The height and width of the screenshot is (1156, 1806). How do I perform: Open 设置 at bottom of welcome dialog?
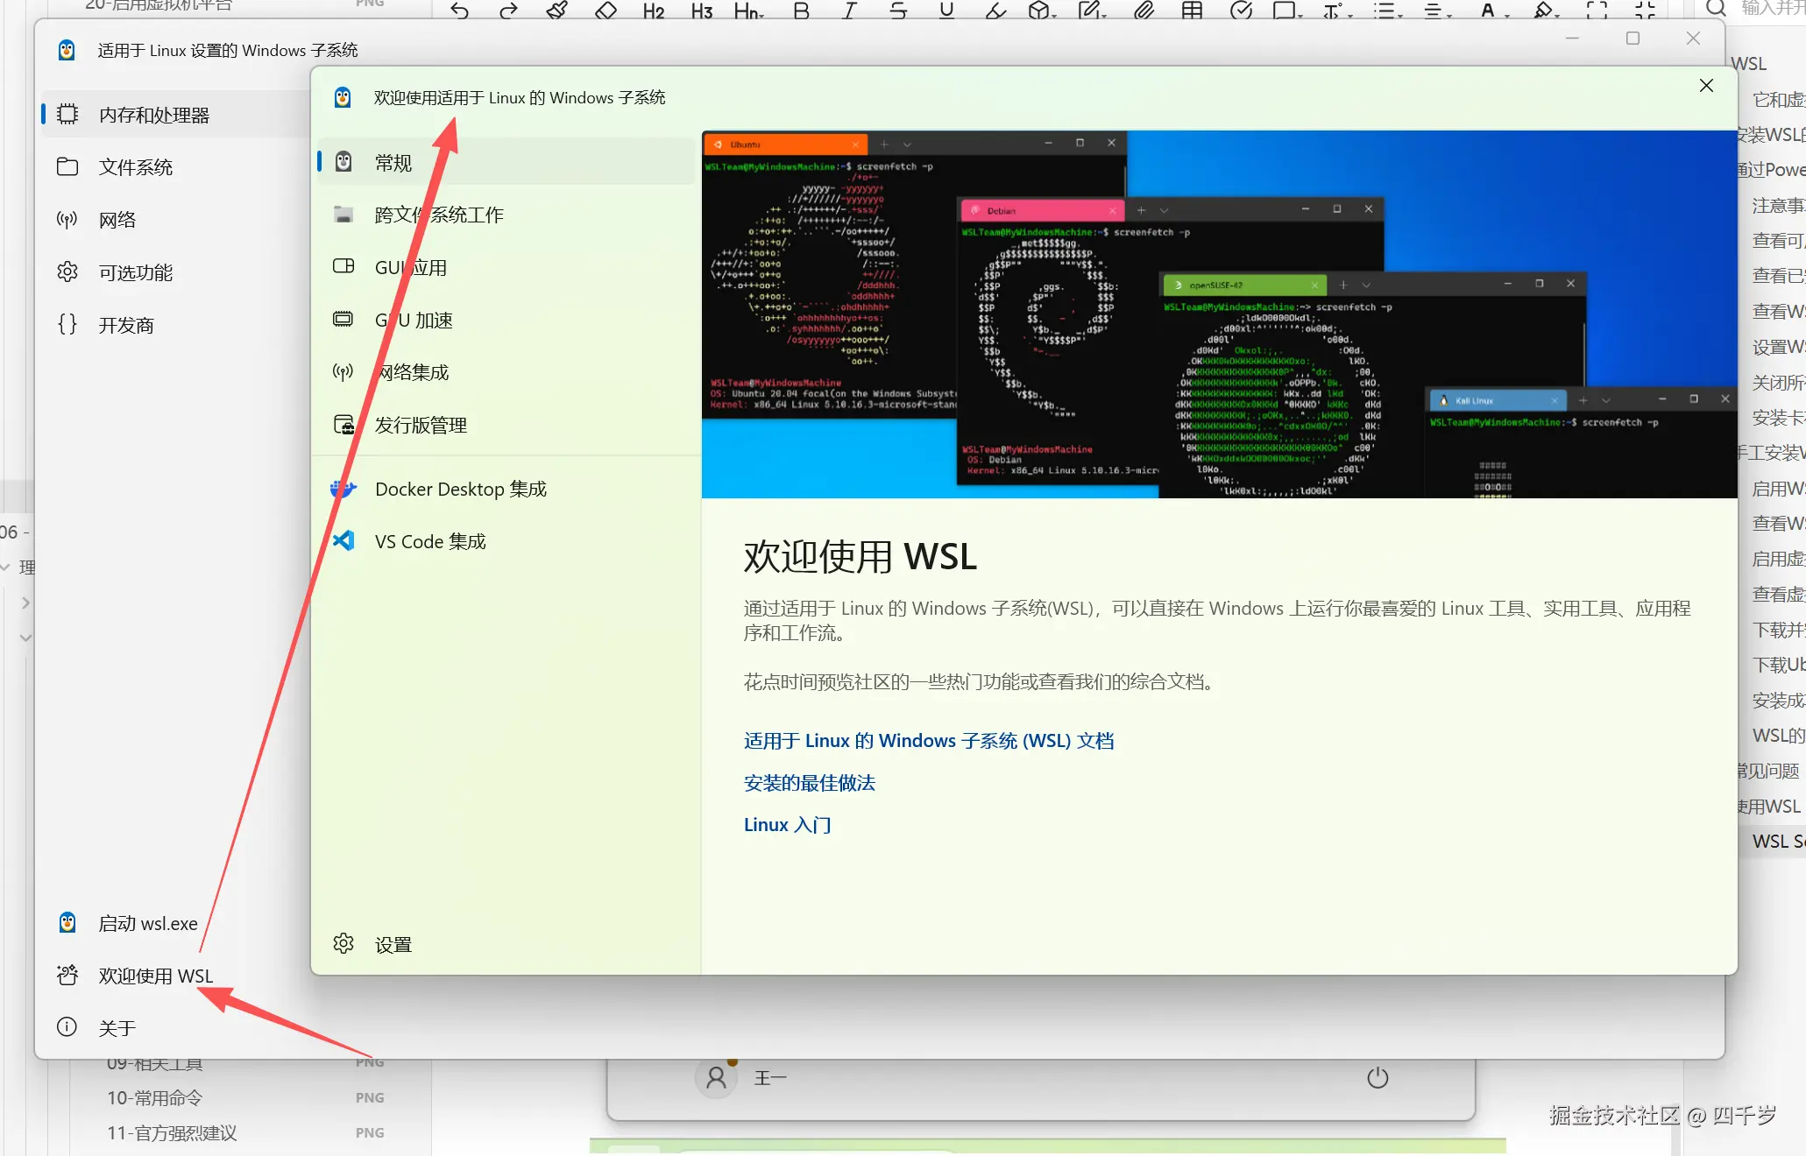click(393, 944)
